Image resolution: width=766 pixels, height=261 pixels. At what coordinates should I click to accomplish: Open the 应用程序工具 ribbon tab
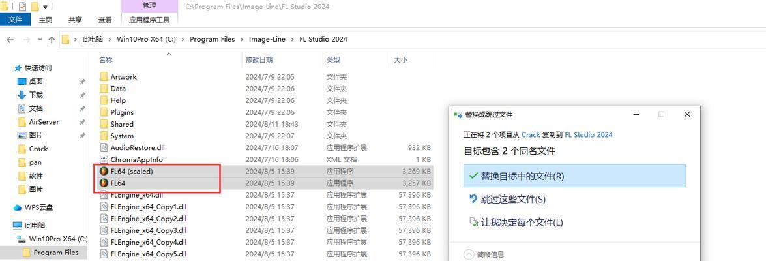tap(149, 20)
